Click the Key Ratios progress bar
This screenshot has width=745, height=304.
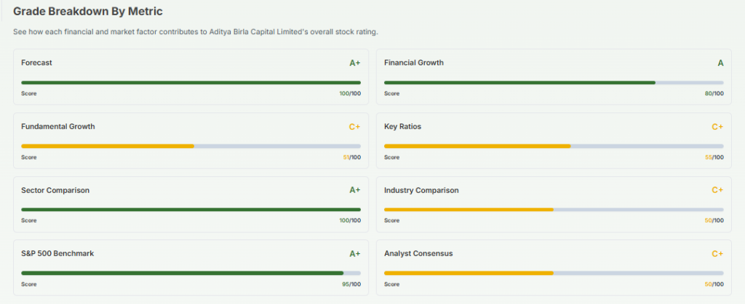coord(554,146)
